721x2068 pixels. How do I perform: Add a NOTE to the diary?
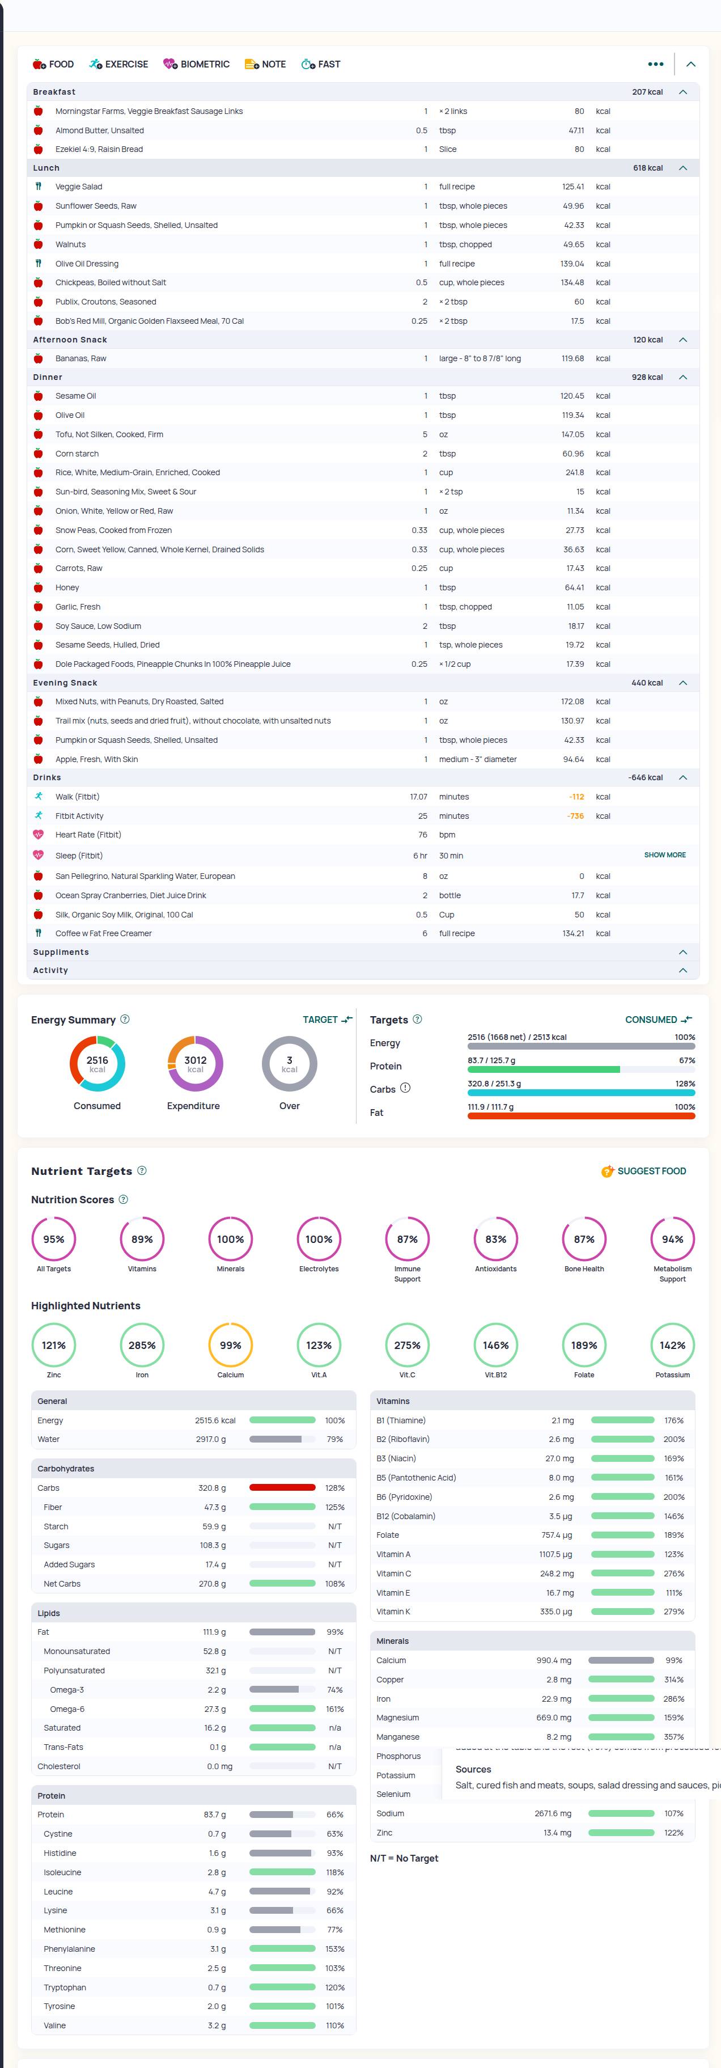tap(265, 64)
